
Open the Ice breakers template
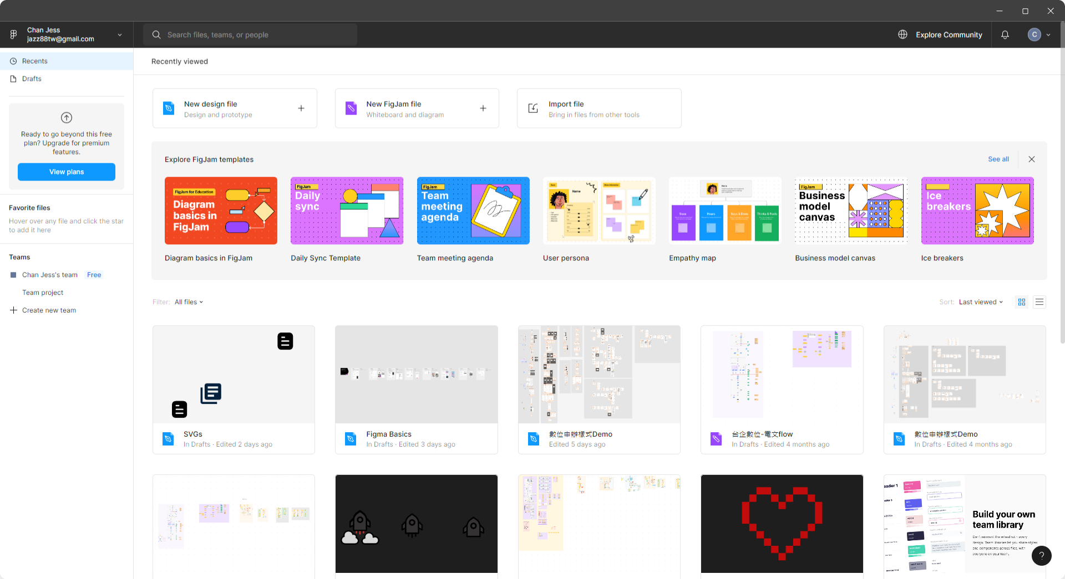(977, 211)
